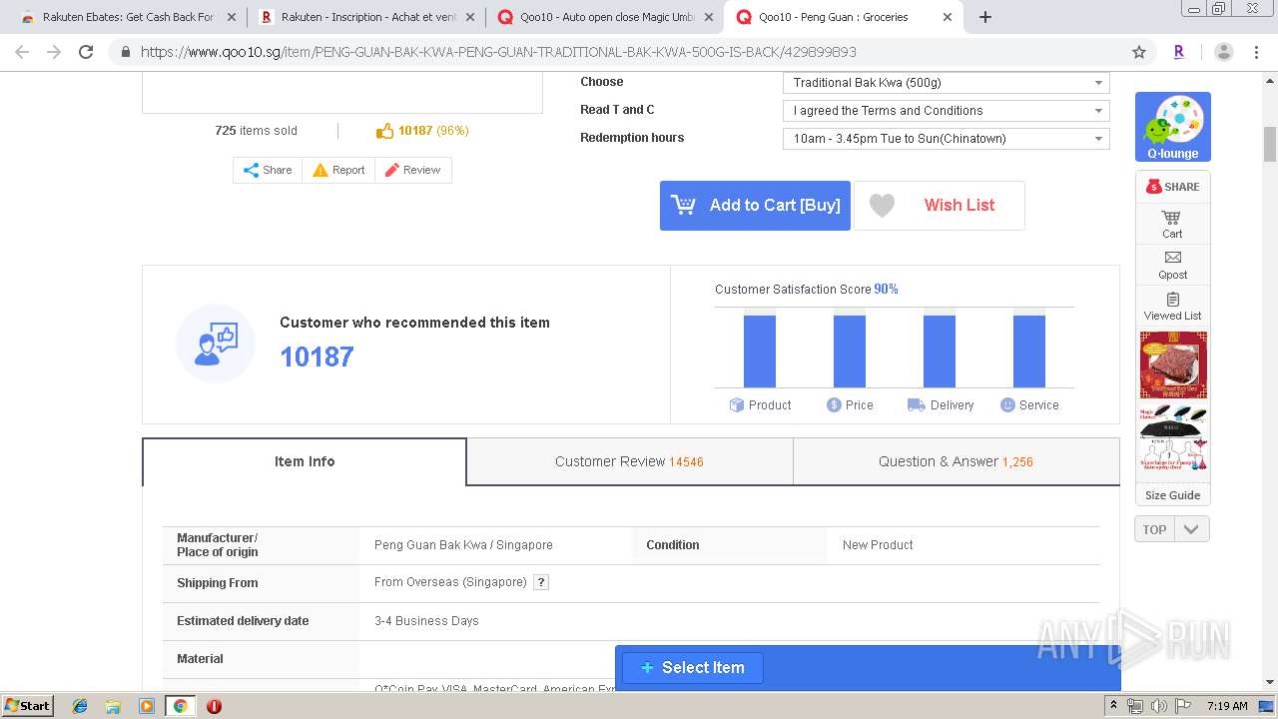Click the Delivery satisfaction score bar
Viewport: 1278px width, 719px height.
pyautogui.click(x=940, y=352)
